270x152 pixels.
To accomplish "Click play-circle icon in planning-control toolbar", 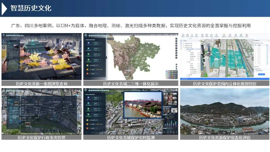I will coord(202,35).
